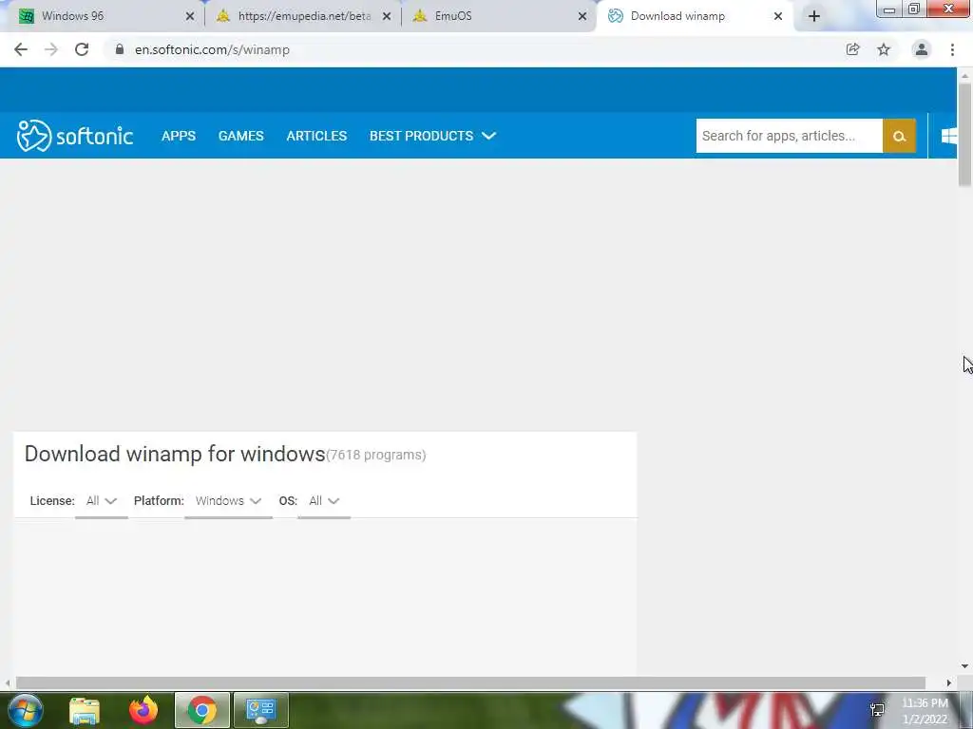Open the APPS section

179,136
